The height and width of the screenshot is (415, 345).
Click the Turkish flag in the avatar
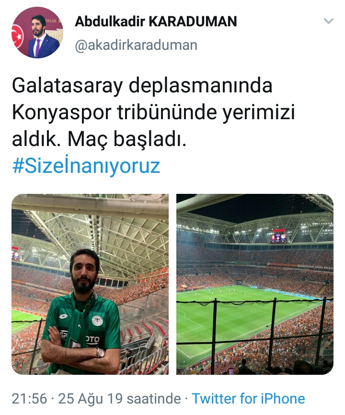tap(17, 36)
